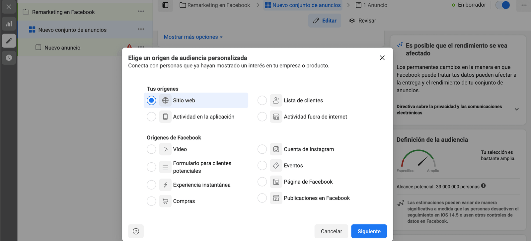Open top-right three dots more menu
Image resolution: width=531 pixels, height=241 pixels.
click(524, 5)
